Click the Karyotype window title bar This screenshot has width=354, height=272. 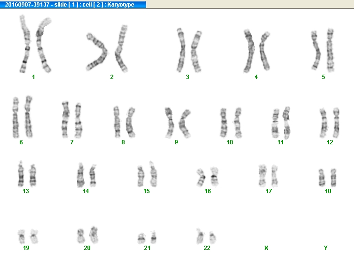point(73,5)
